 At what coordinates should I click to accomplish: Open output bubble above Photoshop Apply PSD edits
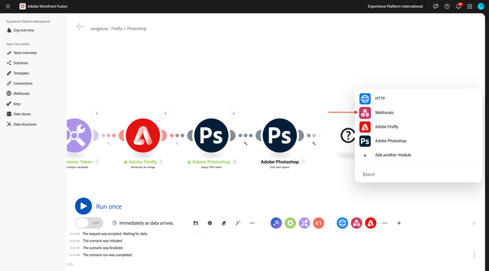click(233, 114)
